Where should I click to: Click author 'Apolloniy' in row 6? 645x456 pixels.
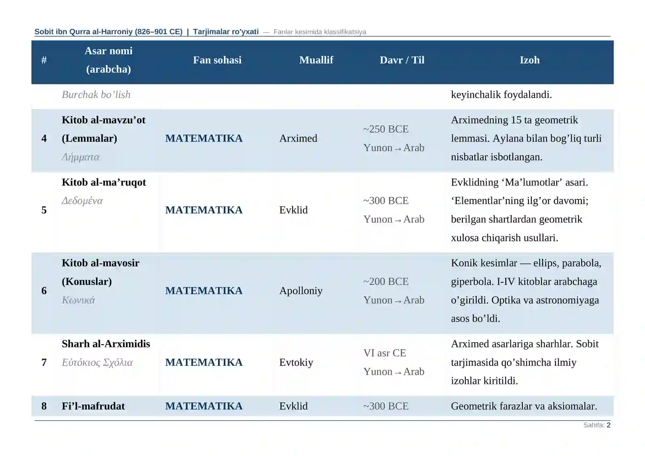tap(301, 291)
